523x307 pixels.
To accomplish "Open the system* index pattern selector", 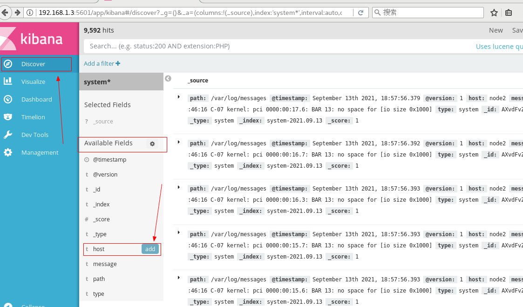I will pos(121,82).
